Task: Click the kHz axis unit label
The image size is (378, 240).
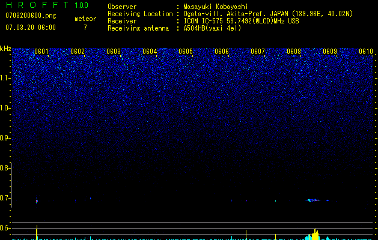Action: click(5, 49)
